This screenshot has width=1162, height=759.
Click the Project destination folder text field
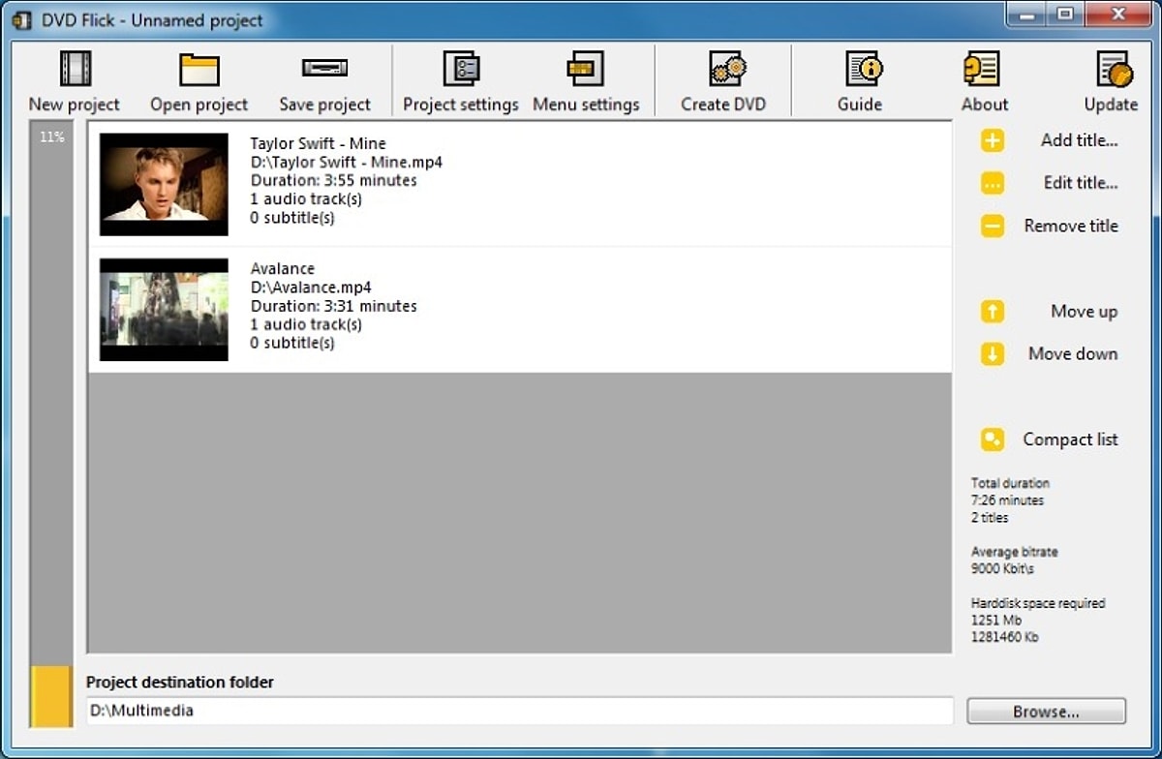coord(519,711)
